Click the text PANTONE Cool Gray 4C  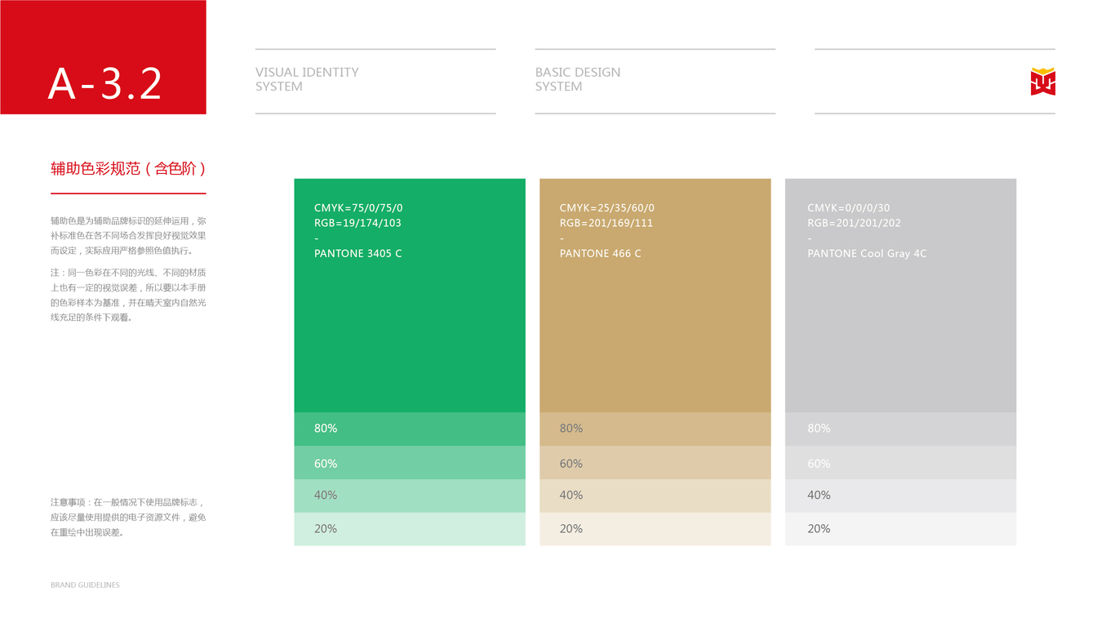867,254
